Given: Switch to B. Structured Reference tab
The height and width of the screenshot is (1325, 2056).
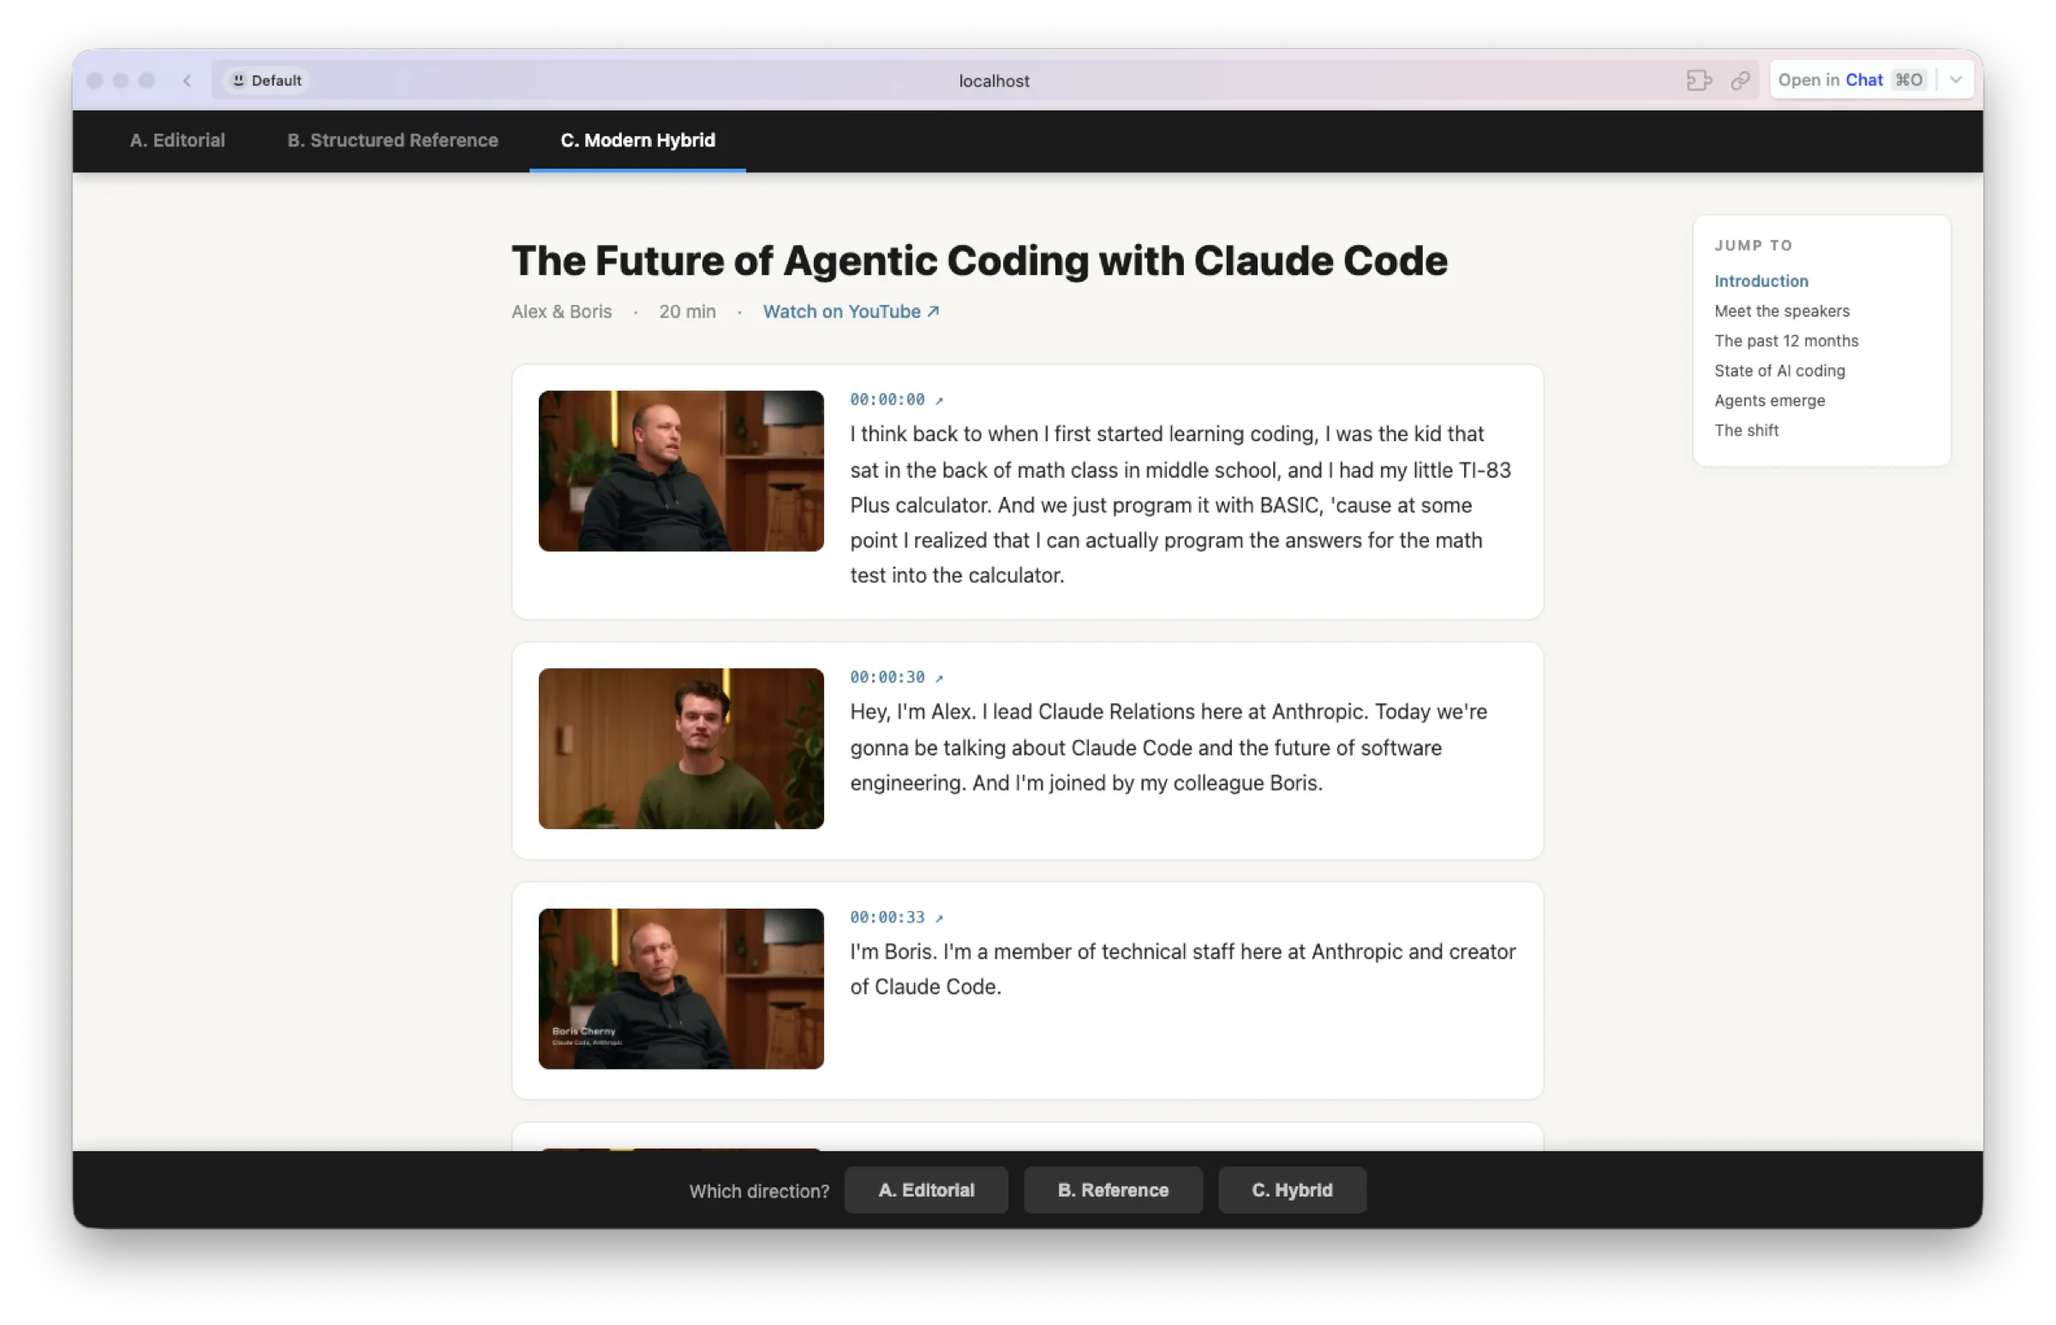Looking at the screenshot, I should tap(392, 140).
